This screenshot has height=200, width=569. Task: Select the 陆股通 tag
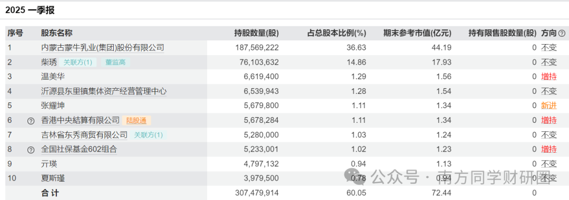coord(136,120)
